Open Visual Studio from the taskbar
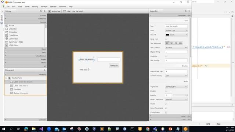Screen dimensions: 235x132 tap(41, 129)
